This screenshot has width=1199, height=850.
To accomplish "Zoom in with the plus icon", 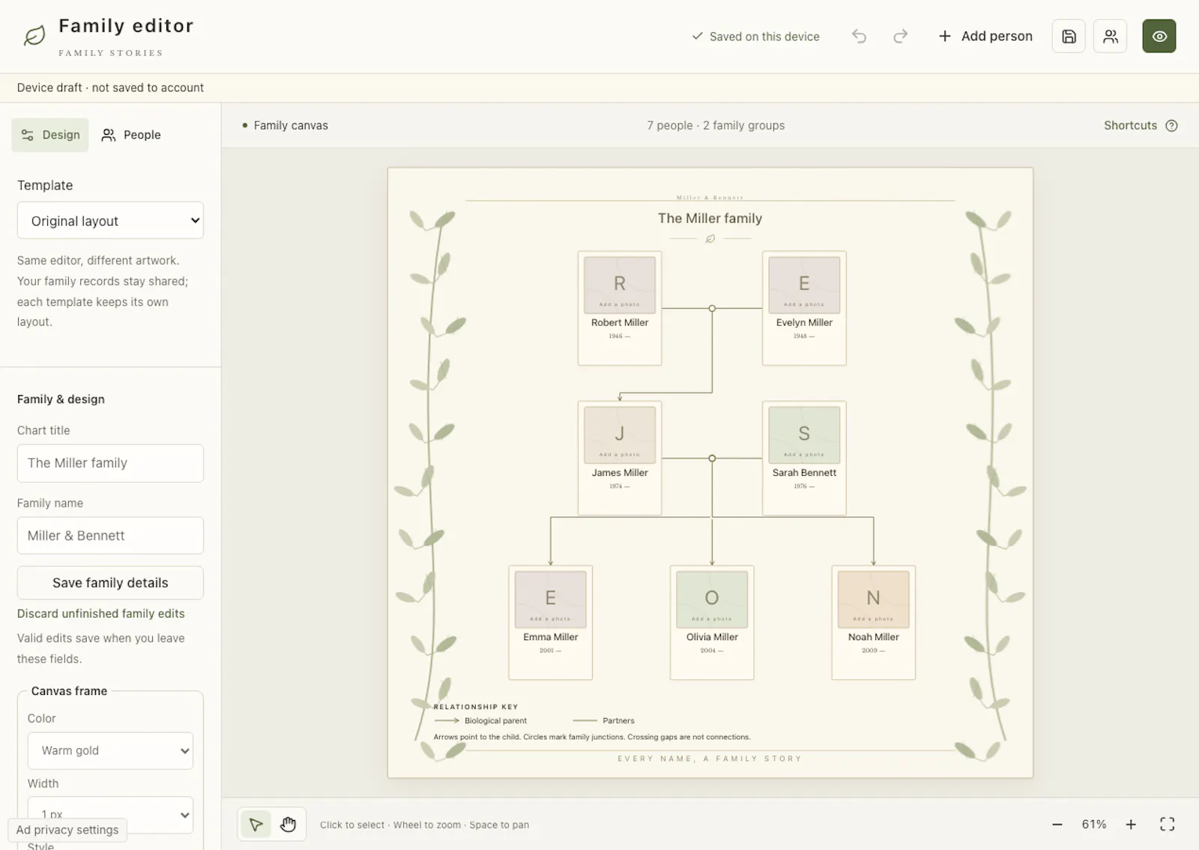I will (1131, 825).
